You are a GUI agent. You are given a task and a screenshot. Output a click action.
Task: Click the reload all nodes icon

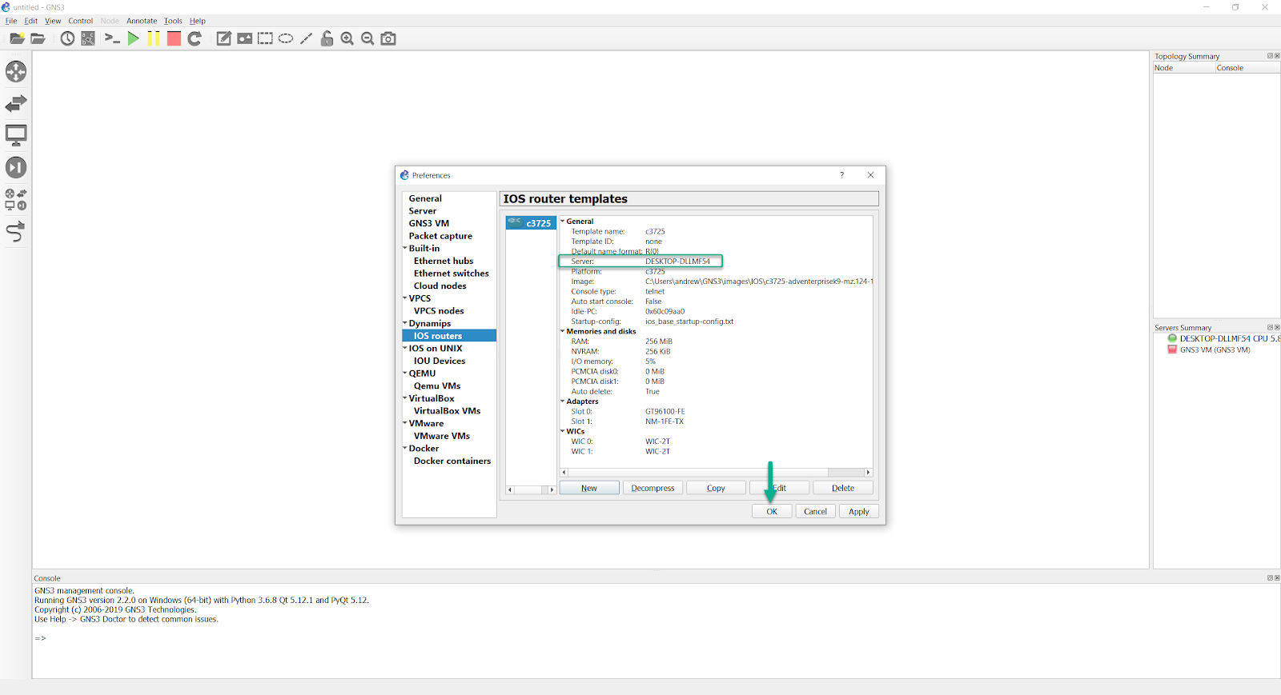[195, 38]
